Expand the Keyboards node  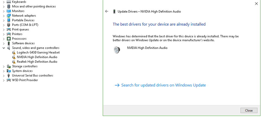point(4,2)
